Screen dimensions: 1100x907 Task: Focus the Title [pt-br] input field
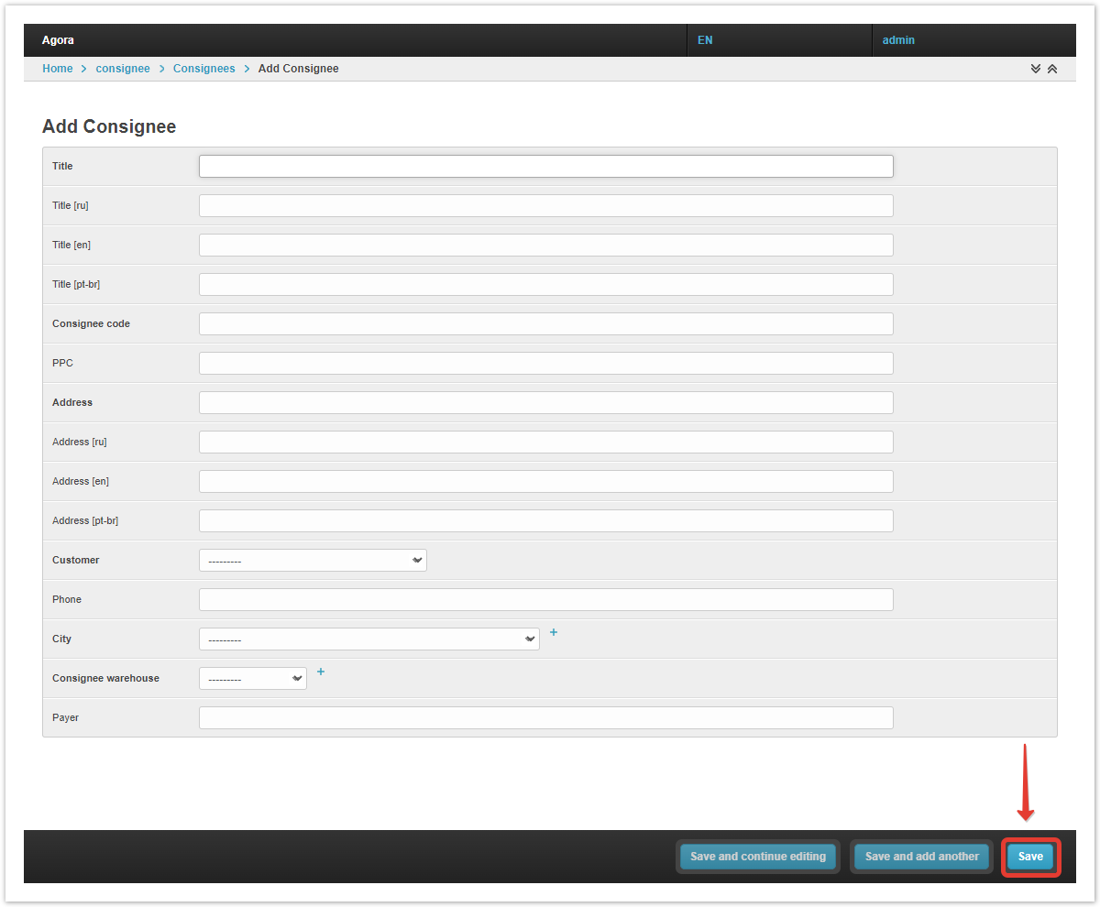546,284
